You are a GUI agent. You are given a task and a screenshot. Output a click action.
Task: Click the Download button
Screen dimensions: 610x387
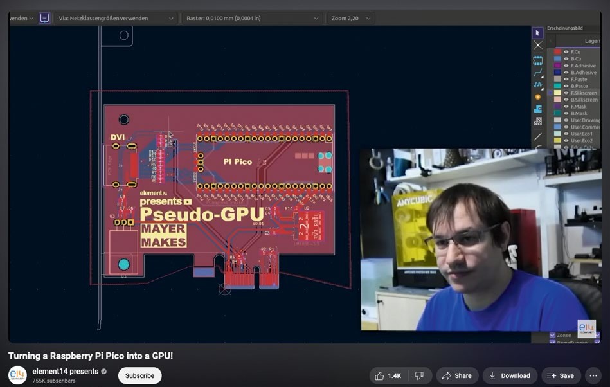pos(510,375)
